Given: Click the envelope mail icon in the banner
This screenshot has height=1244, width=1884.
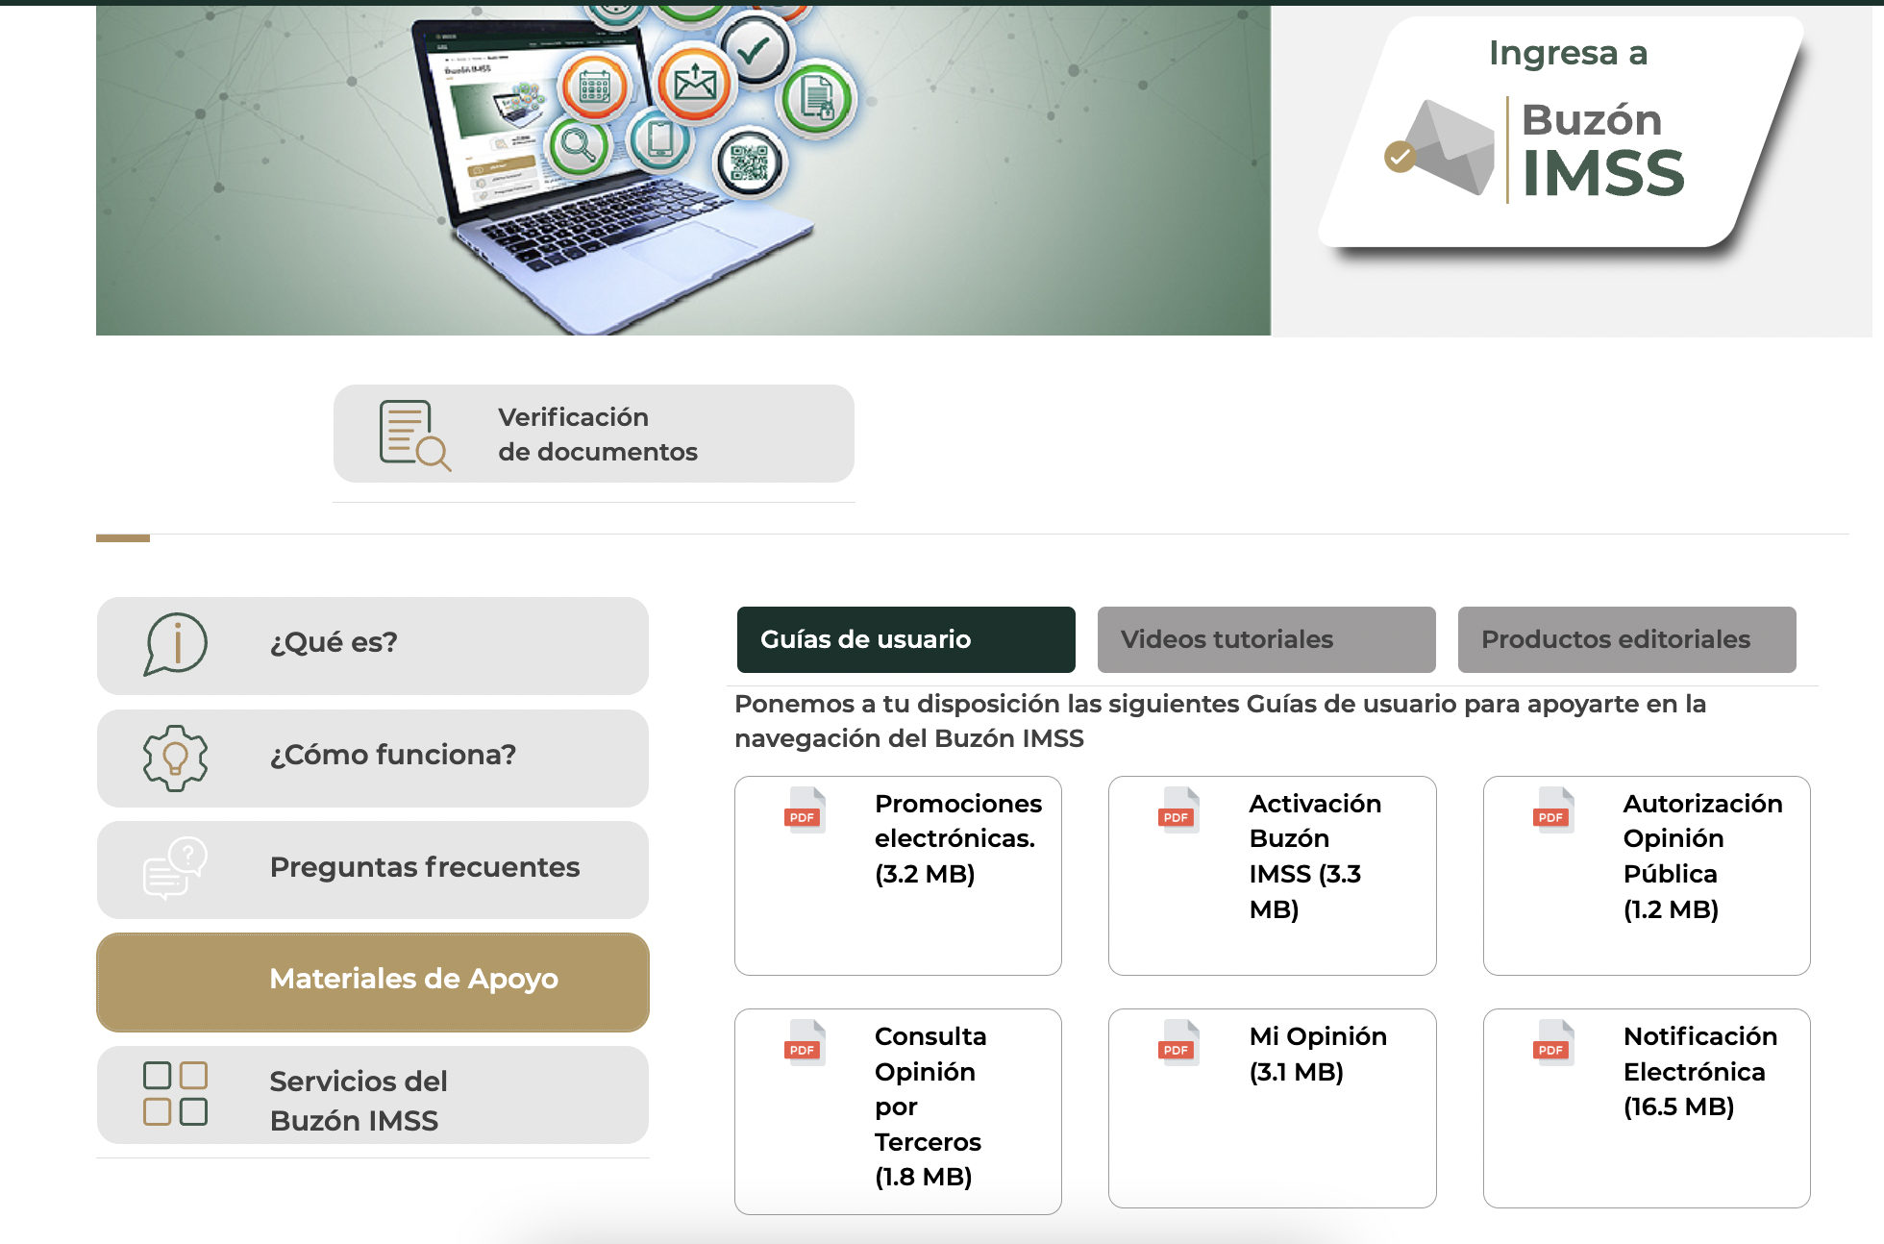Looking at the screenshot, I should (695, 85).
